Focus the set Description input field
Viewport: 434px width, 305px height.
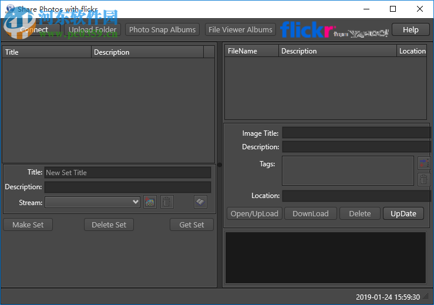127,187
